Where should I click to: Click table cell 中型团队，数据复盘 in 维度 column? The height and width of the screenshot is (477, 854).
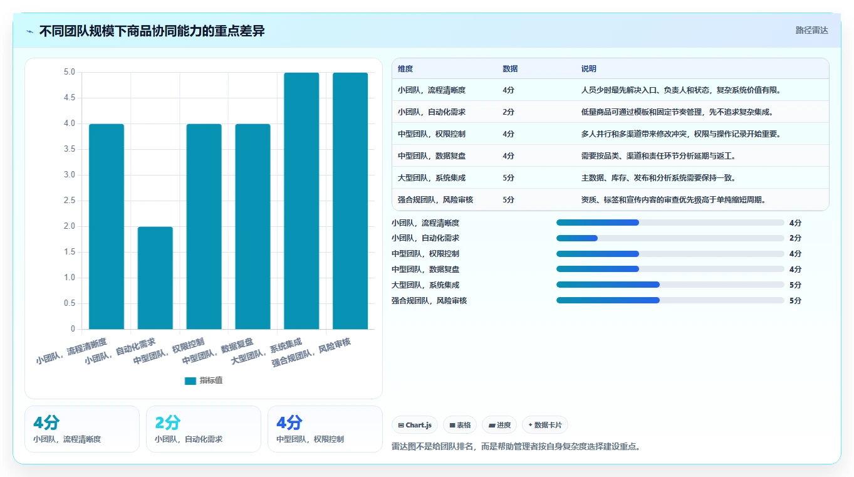click(432, 156)
